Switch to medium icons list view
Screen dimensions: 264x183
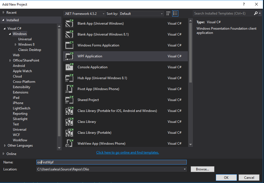pos(175,13)
